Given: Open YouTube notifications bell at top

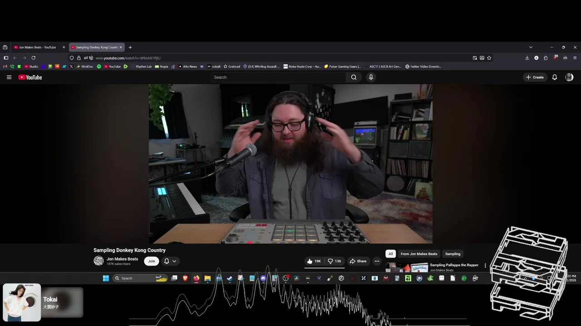Looking at the screenshot, I should point(554,77).
